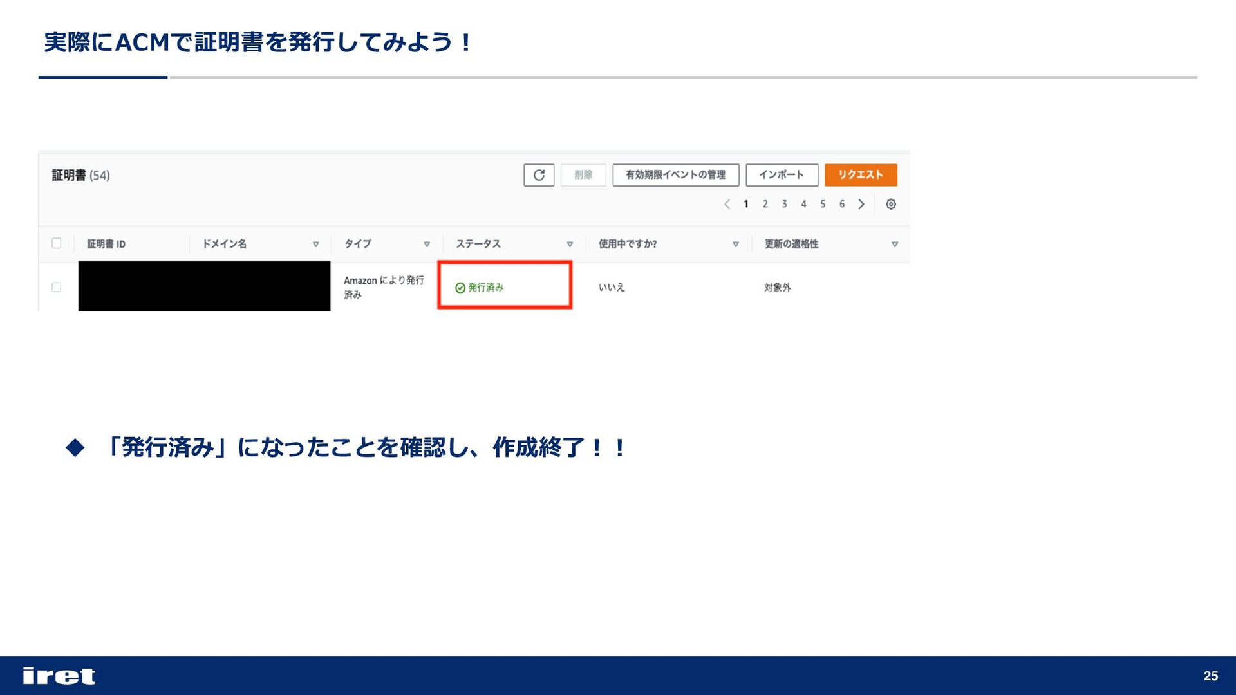1236x695 pixels.
Task: Open the タイプ column sort arrow
Action: tap(427, 245)
